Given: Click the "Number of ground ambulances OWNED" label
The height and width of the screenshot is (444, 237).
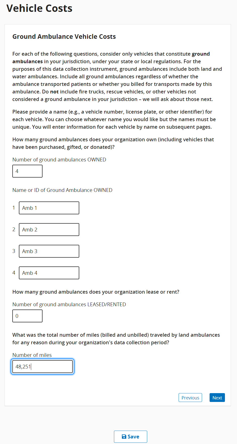Looking at the screenshot, I should [x=59, y=160].
